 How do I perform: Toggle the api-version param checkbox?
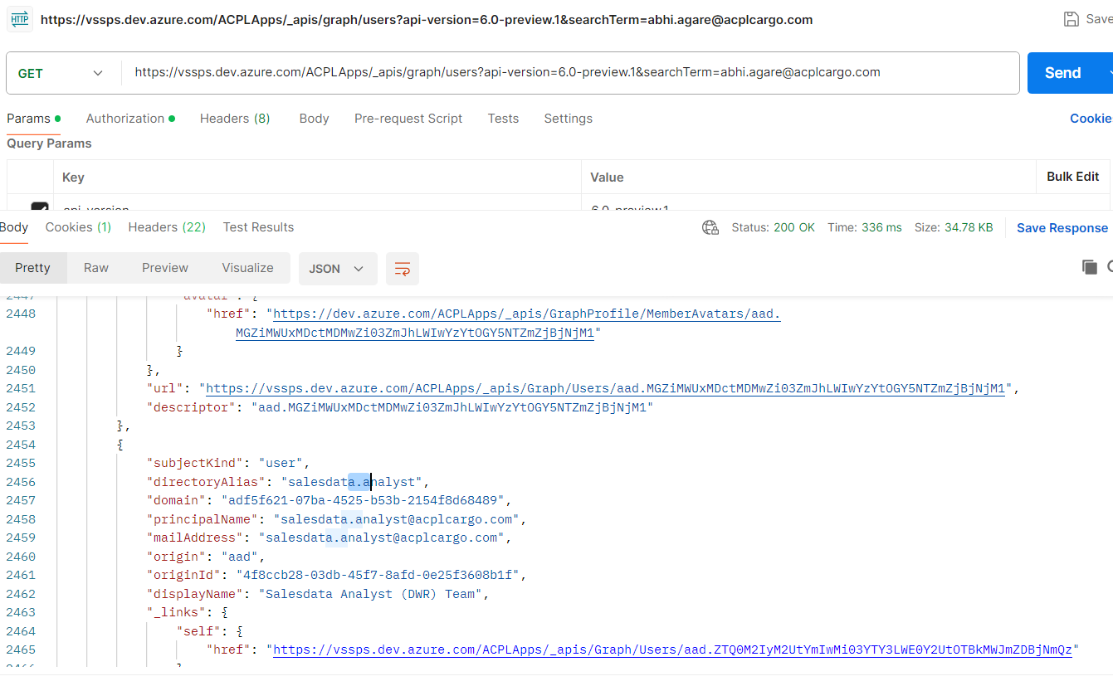pyautogui.click(x=39, y=208)
